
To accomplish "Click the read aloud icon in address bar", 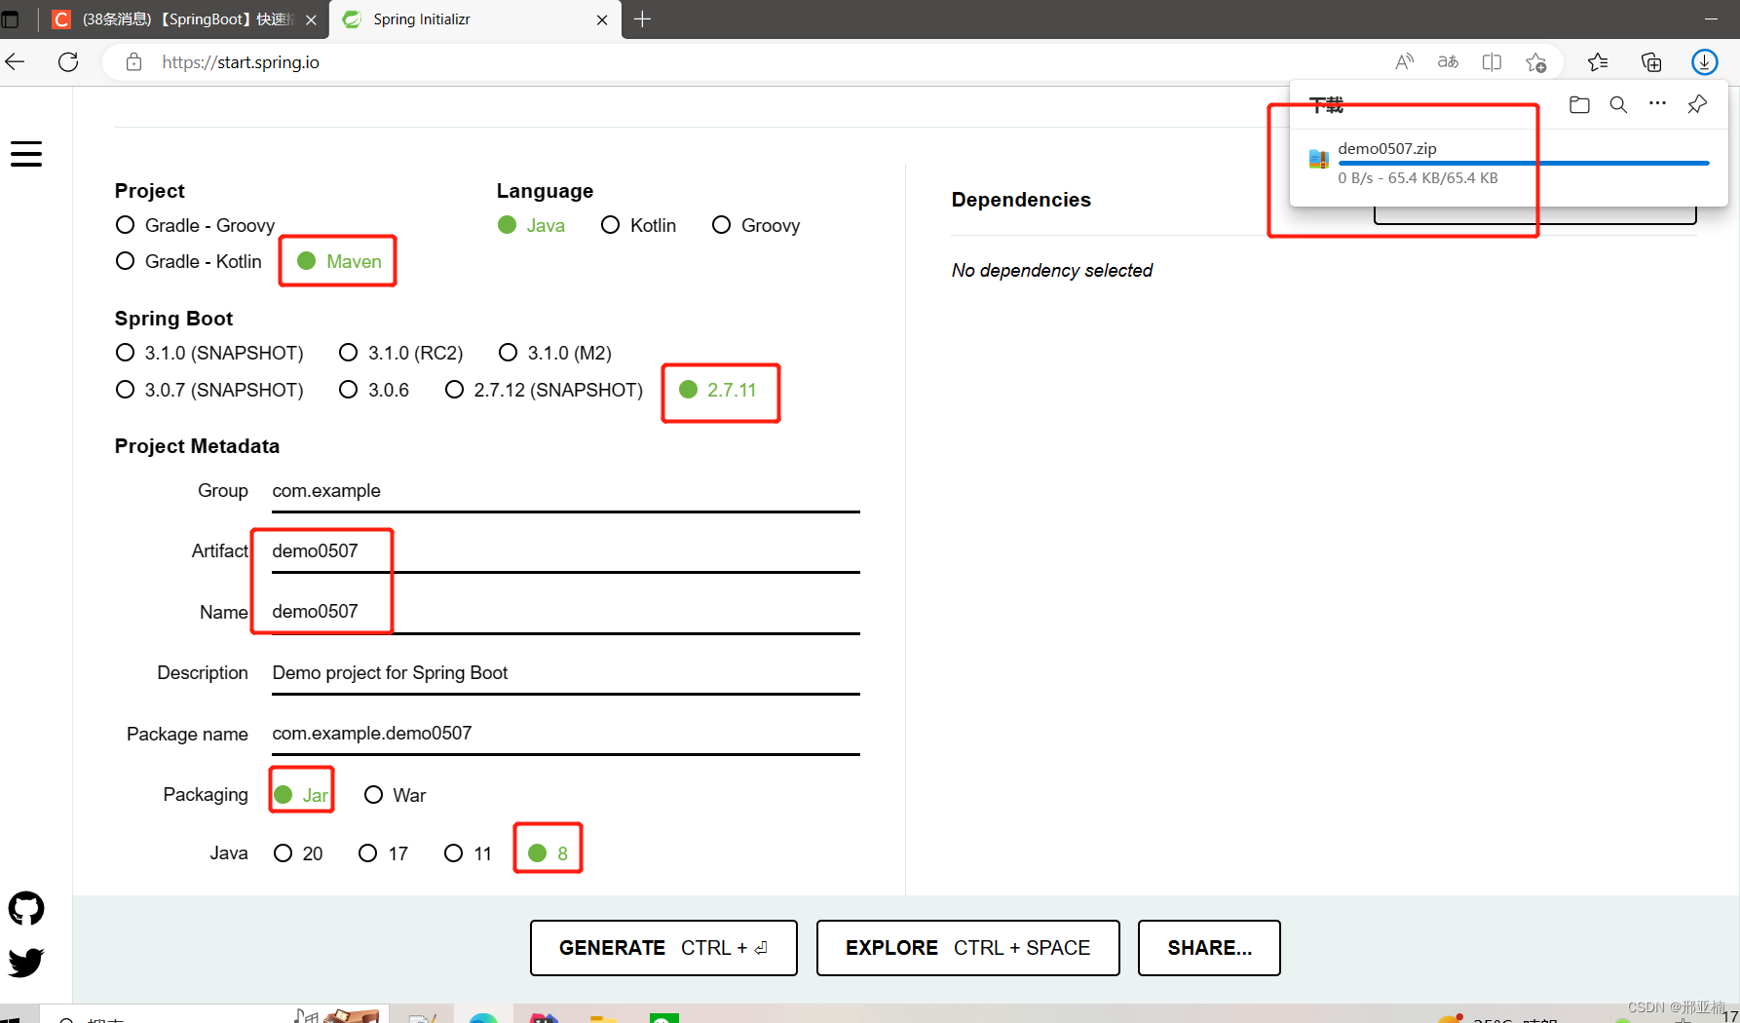I will pyautogui.click(x=1404, y=62).
